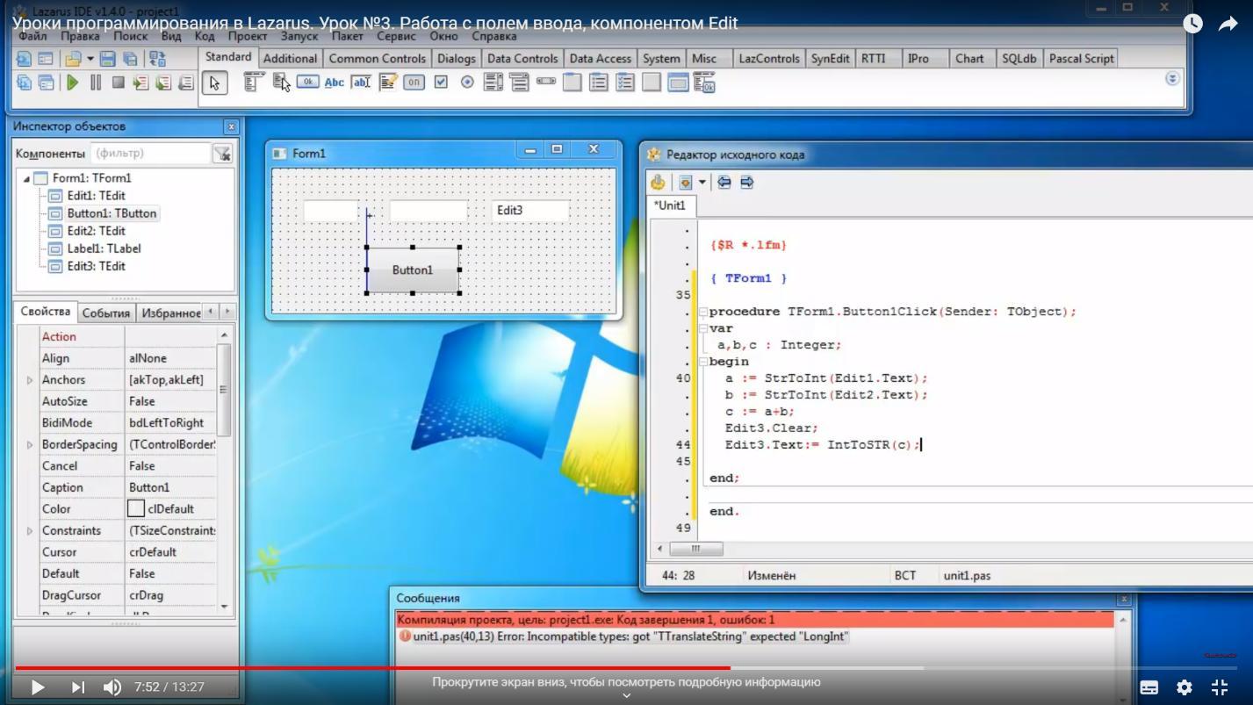Pick the TEdit (ab) component in palette
This screenshot has height=705, width=1253.
pyautogui.click(x=361, y=83)
